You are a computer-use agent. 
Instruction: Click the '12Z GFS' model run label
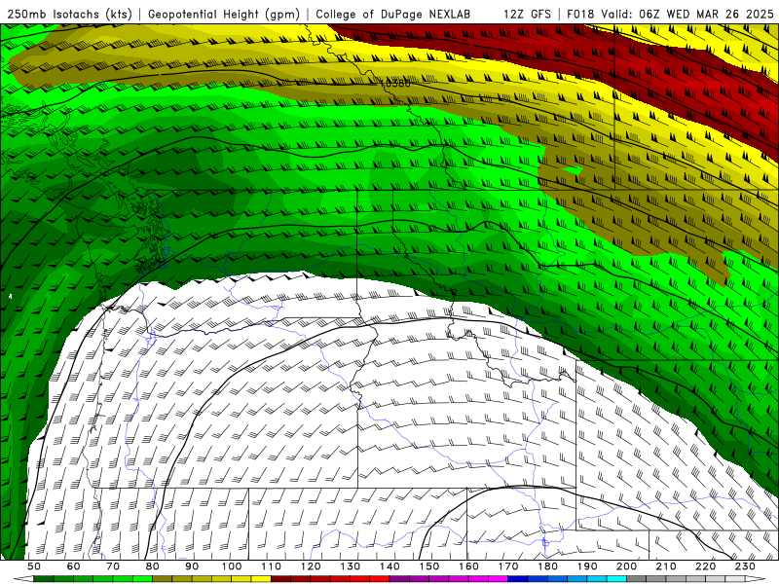click(527, 14)
